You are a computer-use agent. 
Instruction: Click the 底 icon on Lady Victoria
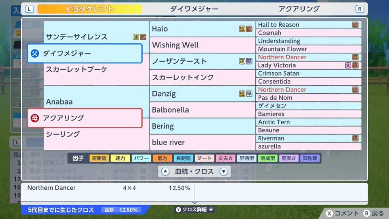point(355,65)
